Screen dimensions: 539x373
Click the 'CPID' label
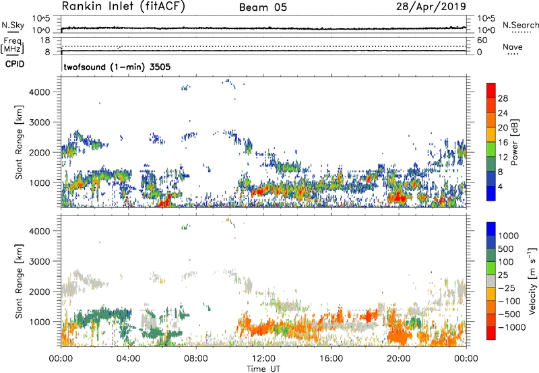pyautogui.click(x=15, y=64)
